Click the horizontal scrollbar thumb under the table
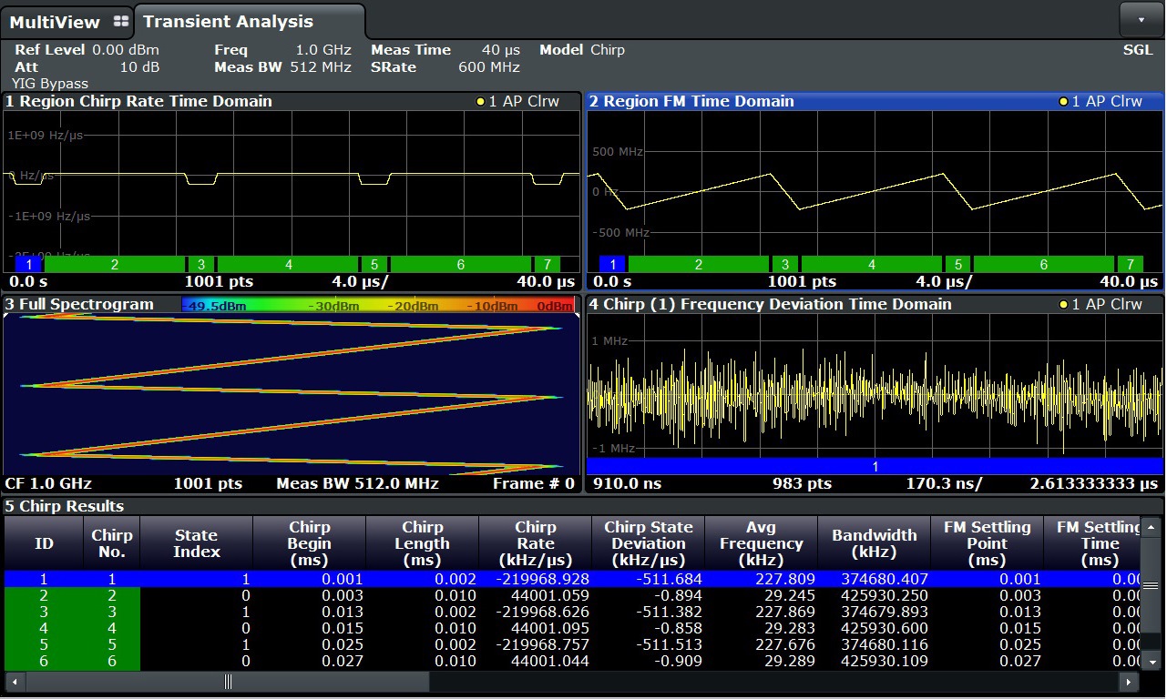 228,682
